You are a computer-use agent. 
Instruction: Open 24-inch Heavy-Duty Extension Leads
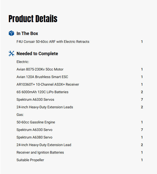pyautogui.click(x=45, y=107)
